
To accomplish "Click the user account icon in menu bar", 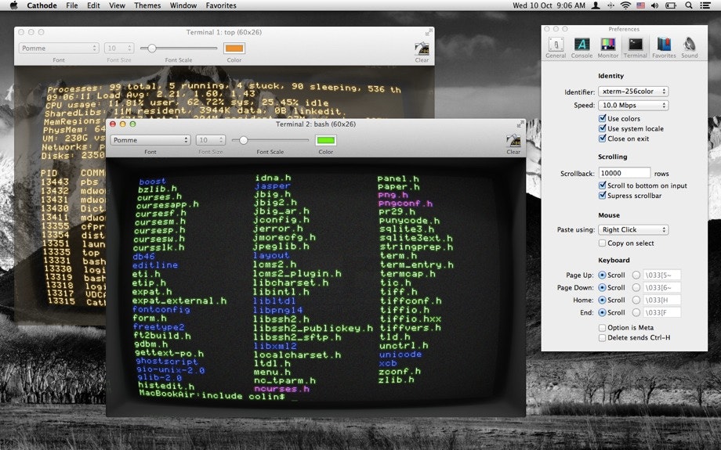I will click(x=596, y=5).
